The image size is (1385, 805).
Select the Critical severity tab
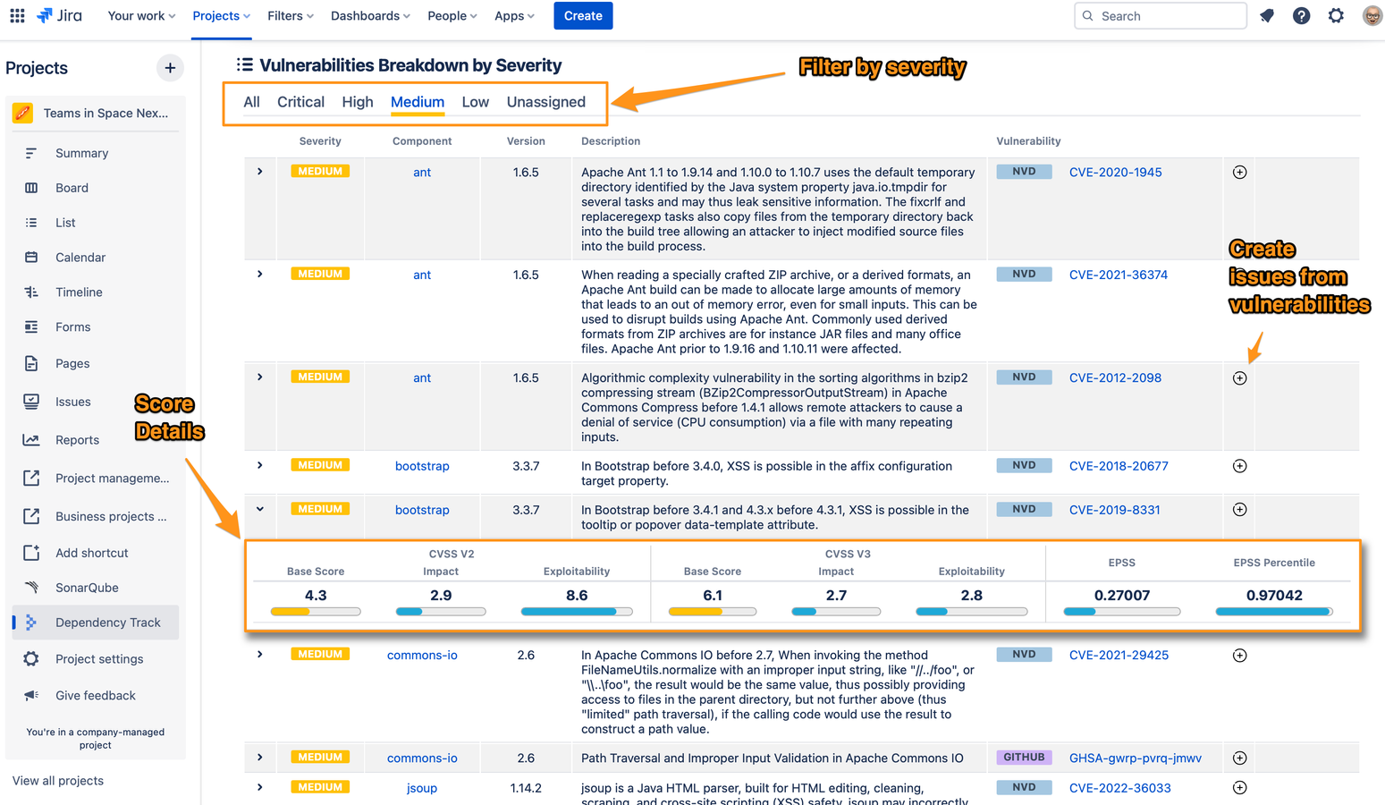(x=300, y=102)
